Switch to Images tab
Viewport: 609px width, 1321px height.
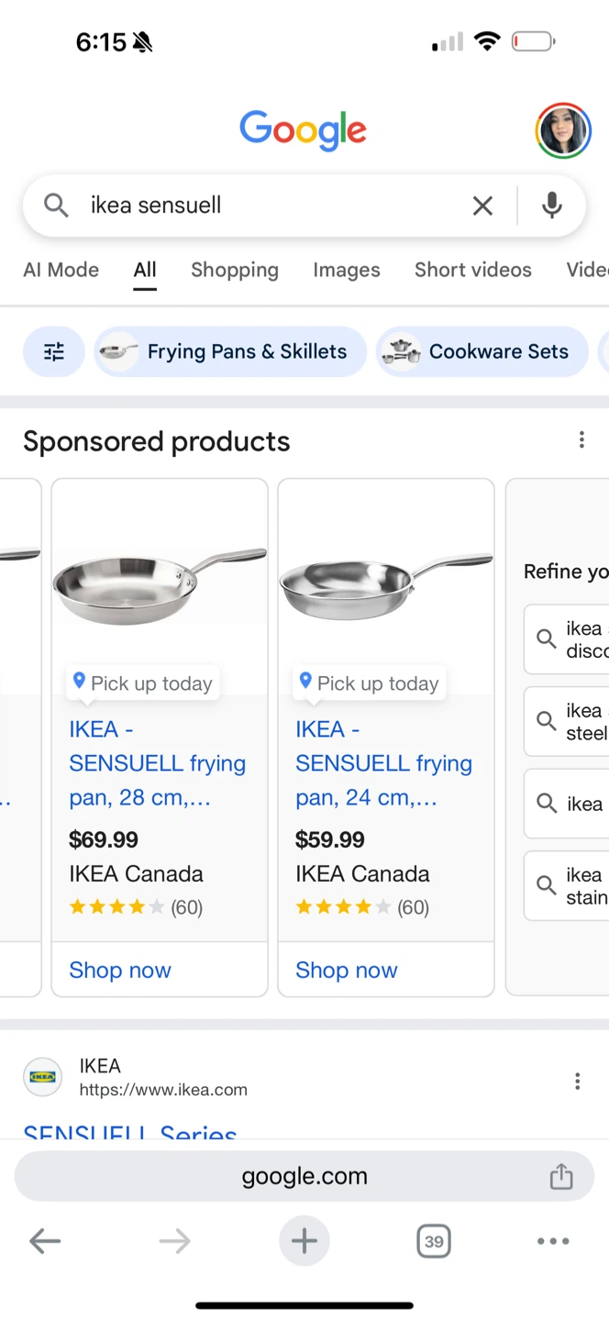[346, 270]
